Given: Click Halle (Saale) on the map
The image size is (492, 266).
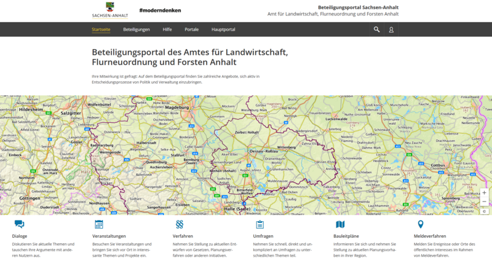Looking at the screenshot, I should pyautogui.click(x=237, y=209).
